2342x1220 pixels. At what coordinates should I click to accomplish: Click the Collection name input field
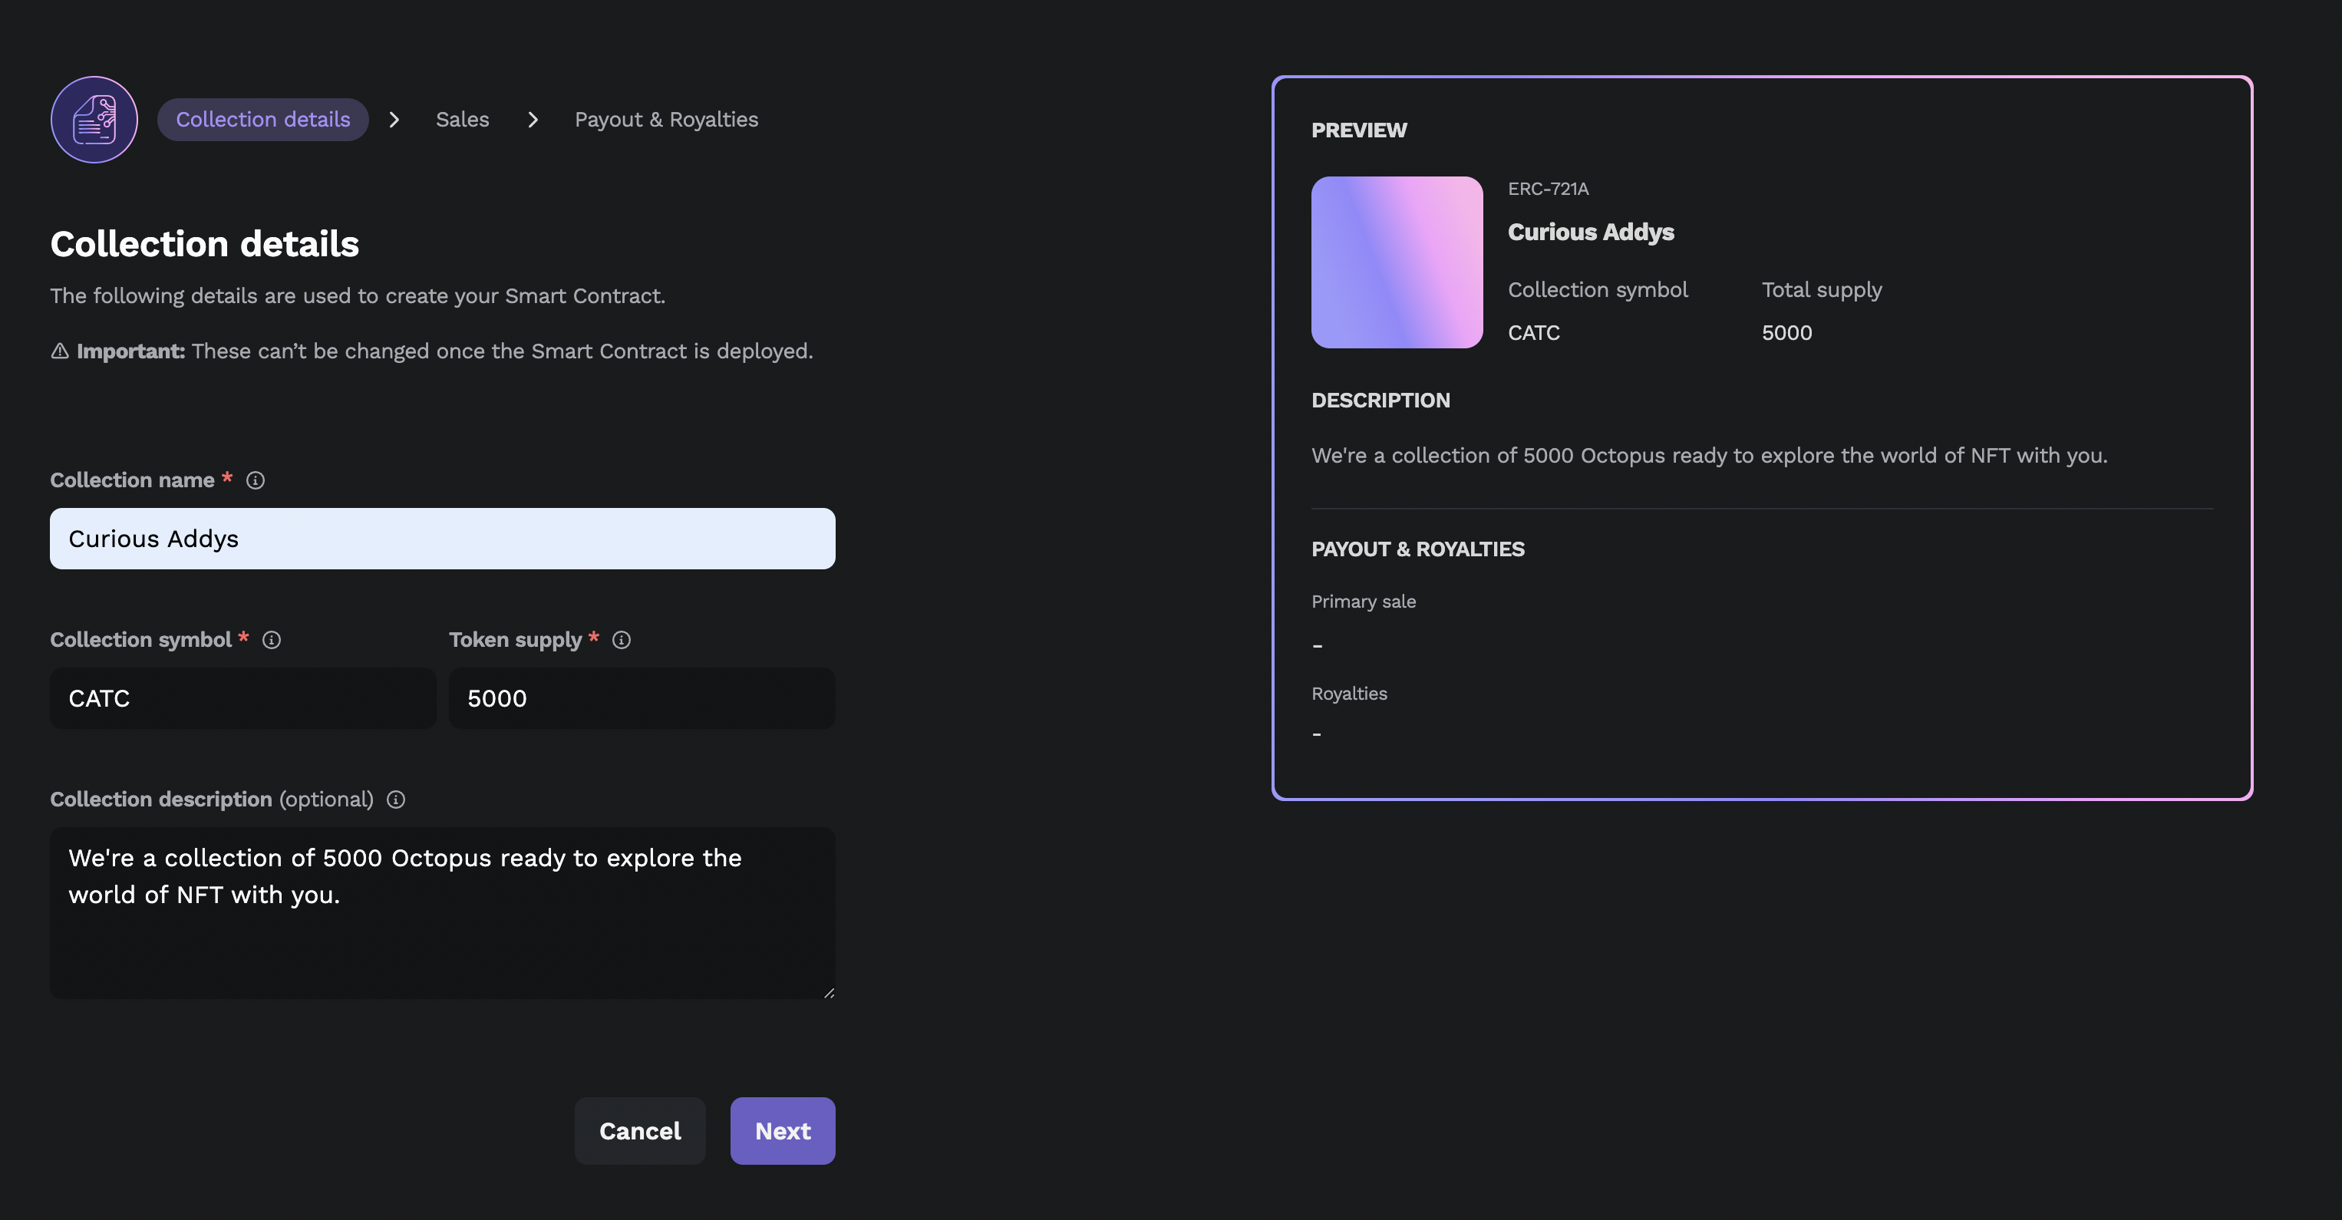[442, 538]
